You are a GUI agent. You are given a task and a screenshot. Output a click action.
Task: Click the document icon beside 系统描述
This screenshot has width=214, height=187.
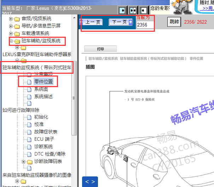(29, 97)
